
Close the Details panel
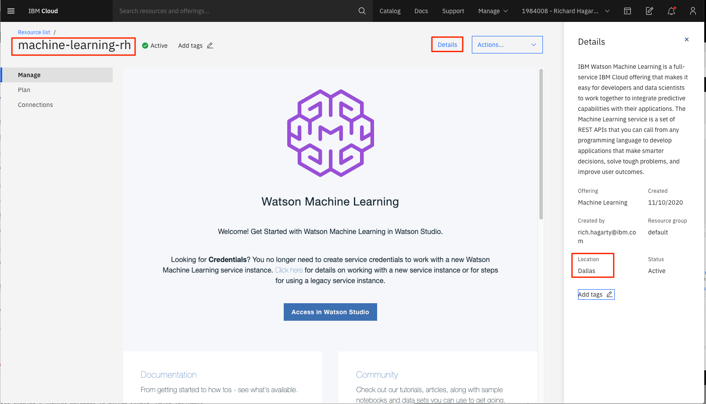687,39
